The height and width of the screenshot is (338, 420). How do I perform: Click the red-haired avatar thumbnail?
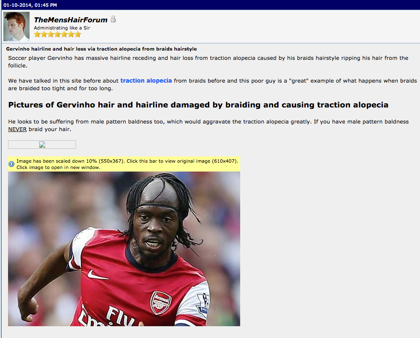coord(16,27)
